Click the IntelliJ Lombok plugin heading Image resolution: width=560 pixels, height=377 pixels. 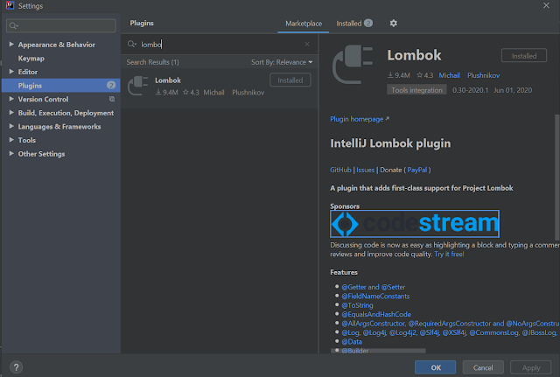[390, 143]
